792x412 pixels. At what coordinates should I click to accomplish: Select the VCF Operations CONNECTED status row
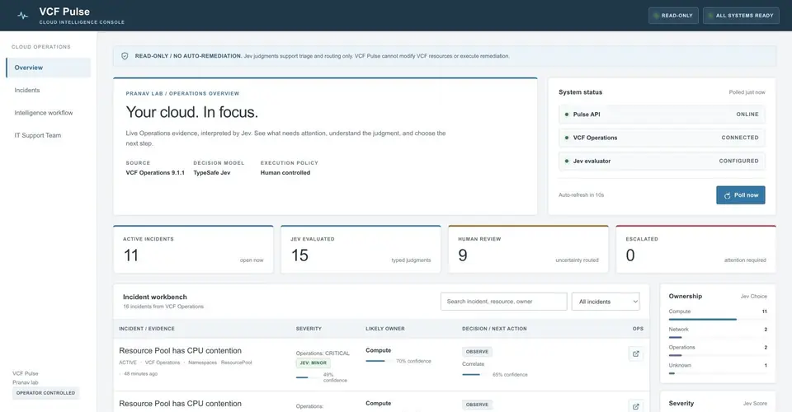pos(662,138)
